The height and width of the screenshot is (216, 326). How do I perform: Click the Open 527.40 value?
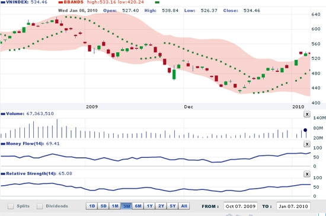pyautogui.click(x=130, y=11)
